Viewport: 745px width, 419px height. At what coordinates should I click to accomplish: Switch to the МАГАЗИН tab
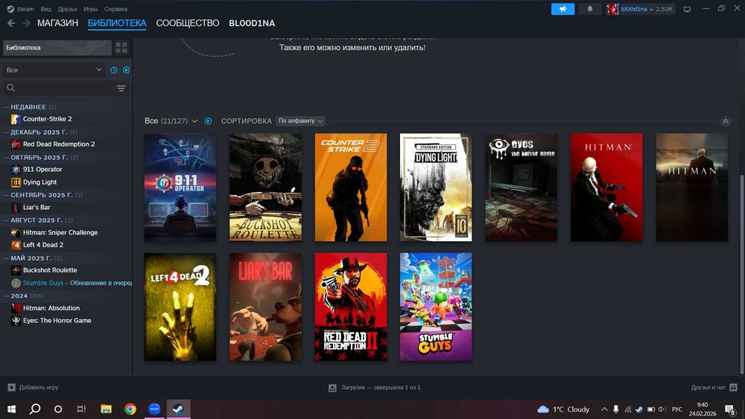click(x=57, y=23)
